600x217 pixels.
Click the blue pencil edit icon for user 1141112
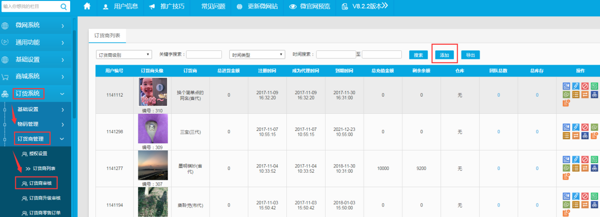[x=576, y=86]
